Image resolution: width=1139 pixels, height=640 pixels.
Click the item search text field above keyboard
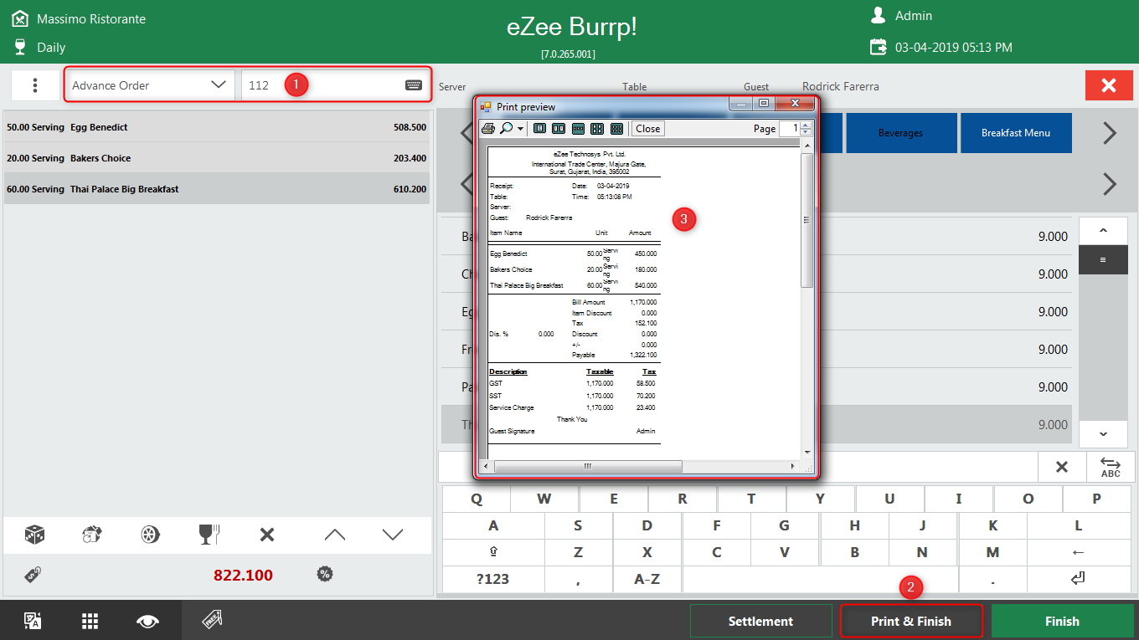[x=737, y=467]
